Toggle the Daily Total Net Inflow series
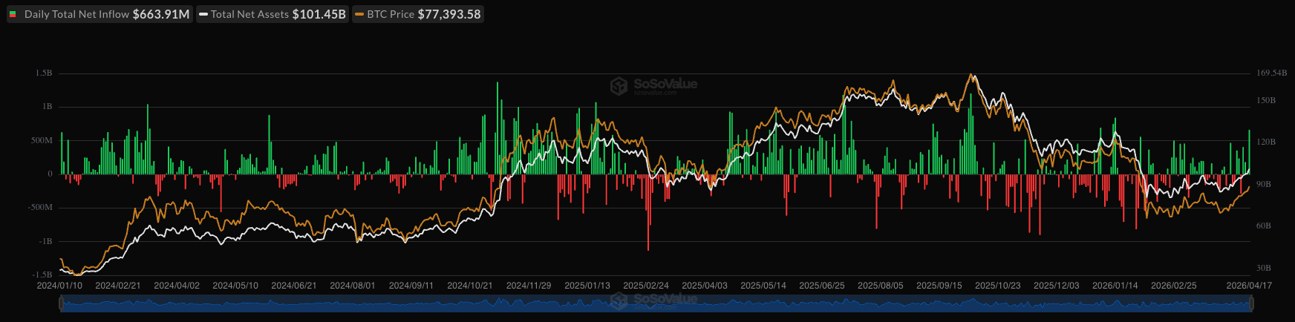 pos(76,14)
